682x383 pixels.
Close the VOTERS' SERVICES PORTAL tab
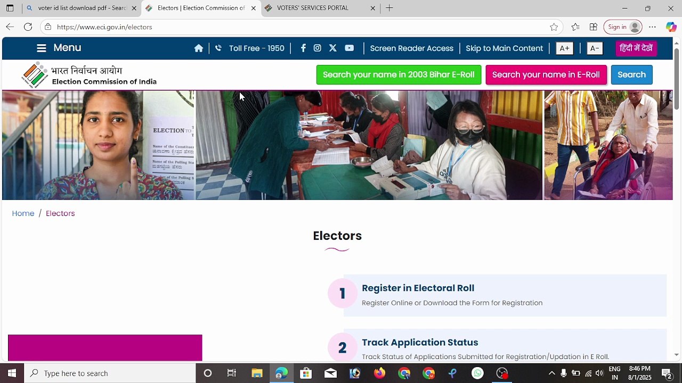pyautogui.click(x=373, y=8)
